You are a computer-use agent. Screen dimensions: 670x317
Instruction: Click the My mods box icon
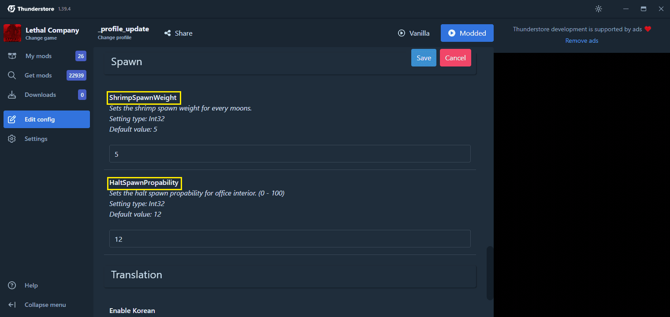click(12, 56)
